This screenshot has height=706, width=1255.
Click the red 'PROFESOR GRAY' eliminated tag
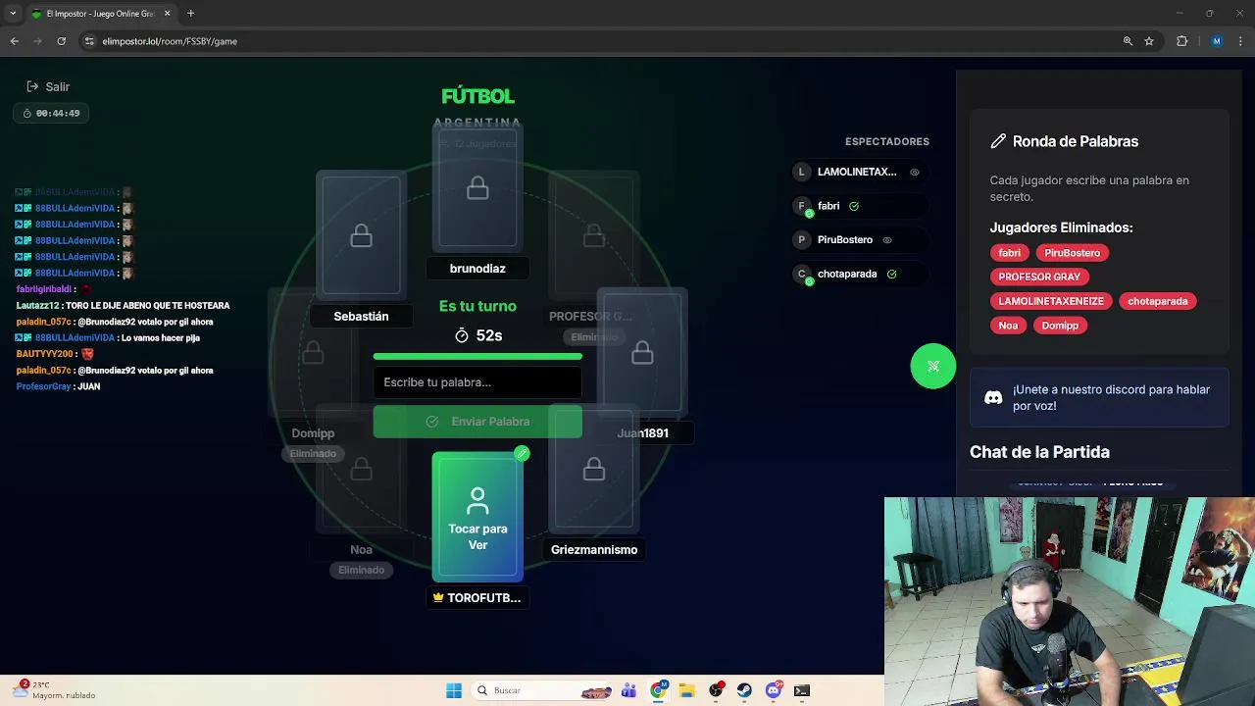[1039, 277]
